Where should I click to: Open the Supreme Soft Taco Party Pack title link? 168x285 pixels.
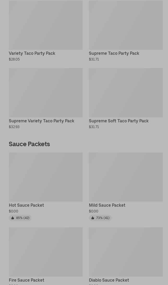click(119, 121)
